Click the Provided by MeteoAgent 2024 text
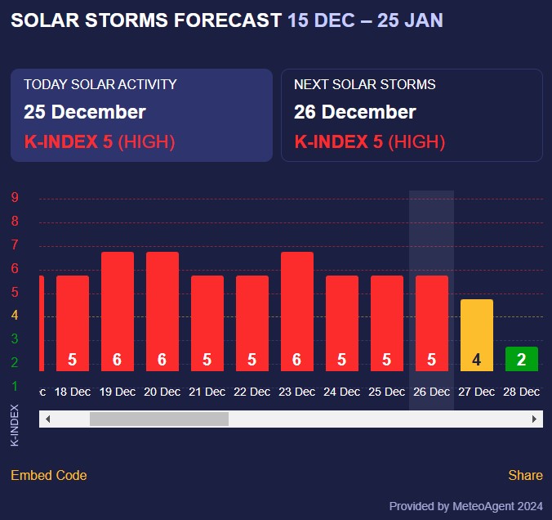 click(x=465, y=506)
